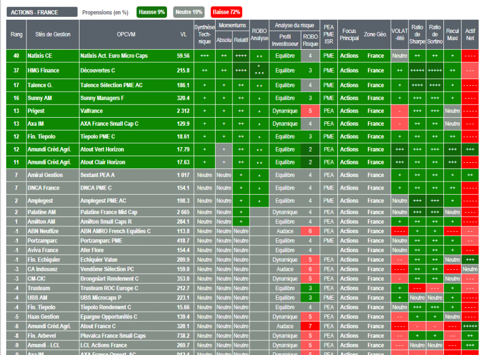The width and height of the screenshot is (482, 355).
Task: Select fund Brongniart Rendement C
Action: coord(110,279)
